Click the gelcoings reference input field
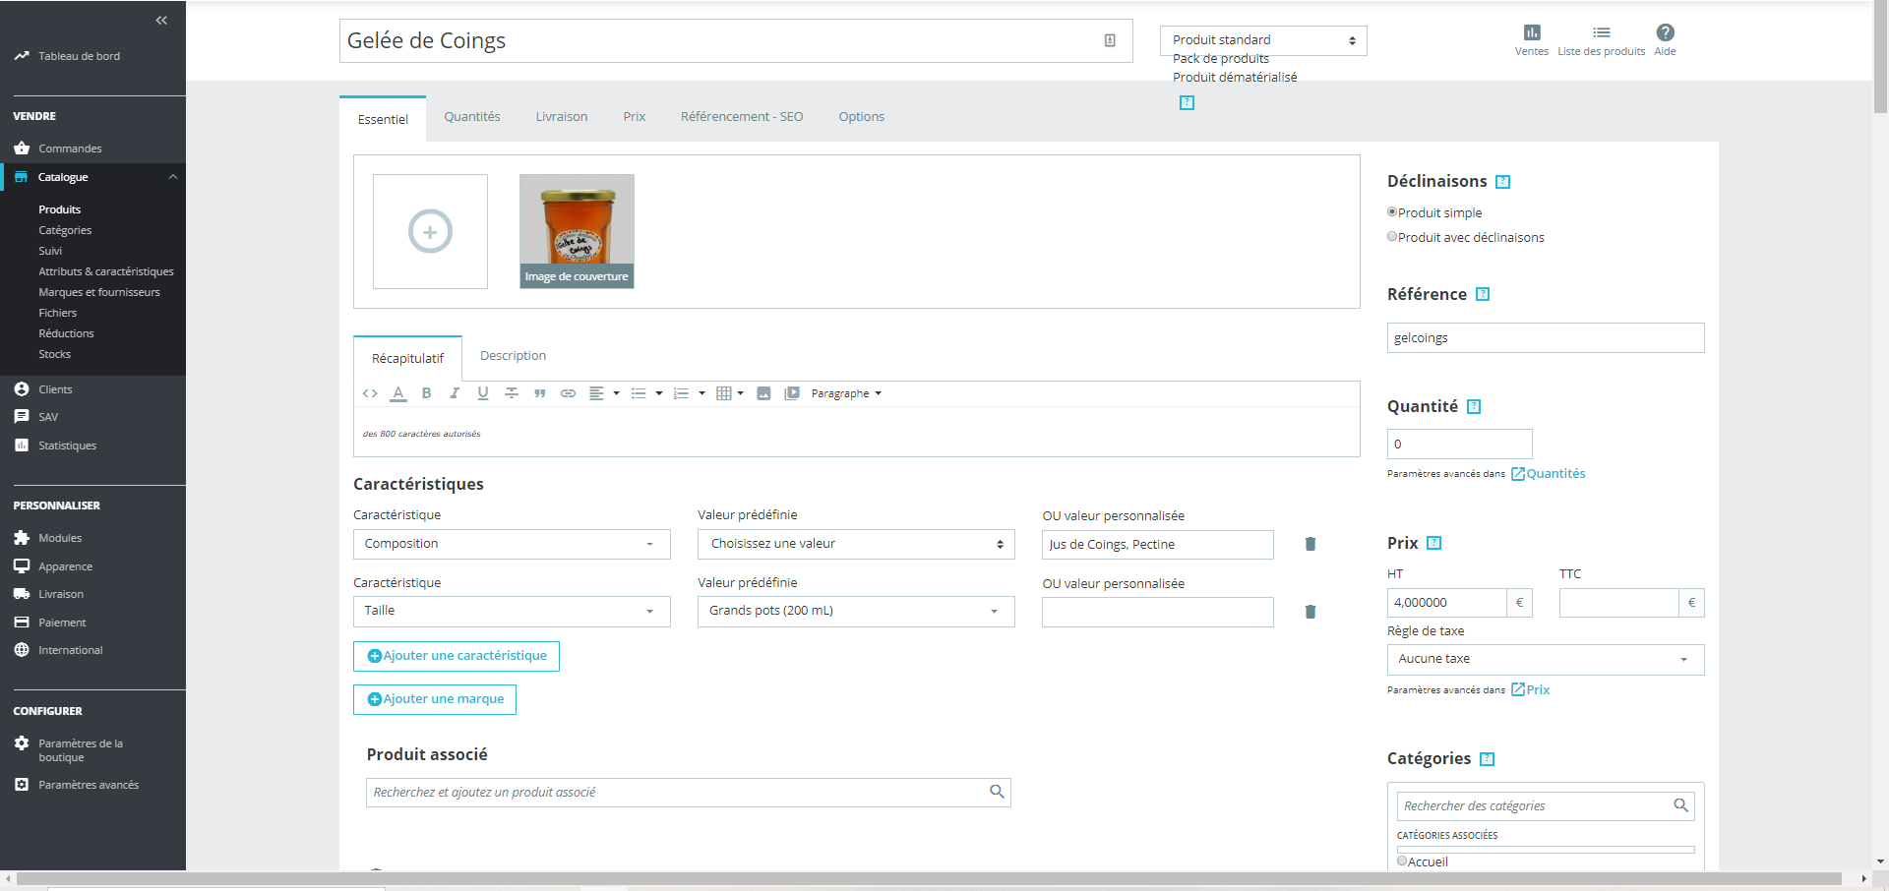 (x=1546, y=337)
